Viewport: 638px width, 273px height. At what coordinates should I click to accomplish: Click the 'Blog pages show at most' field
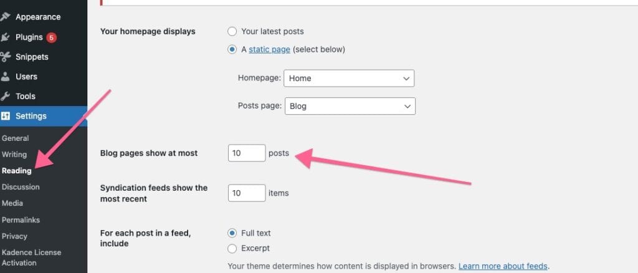pos(247,153)
